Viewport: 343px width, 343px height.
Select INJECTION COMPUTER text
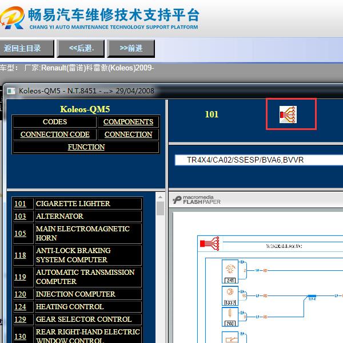[75, 294]
